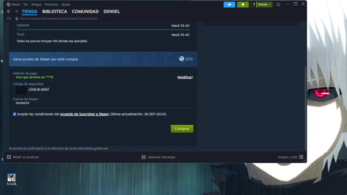This screenshot has width=347, height=195.
Task: Open the Ver menu
Action: (25, 5)
